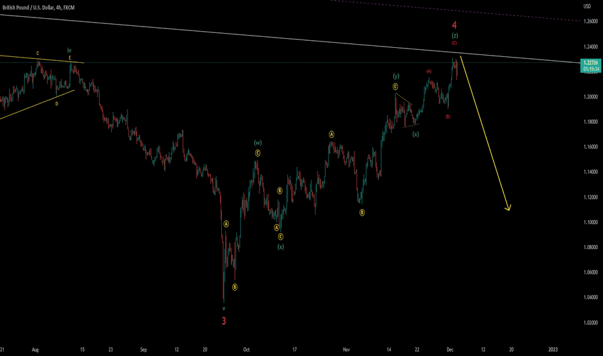Click the 1.10000 price axis label
603x356 pixels.
[x=590, y=222]
